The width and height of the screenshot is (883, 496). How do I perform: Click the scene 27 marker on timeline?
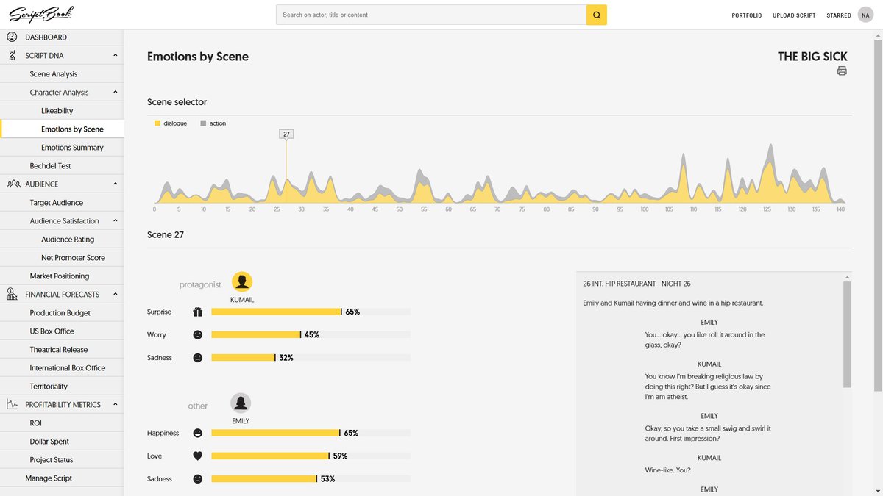[x=286, y=134]
